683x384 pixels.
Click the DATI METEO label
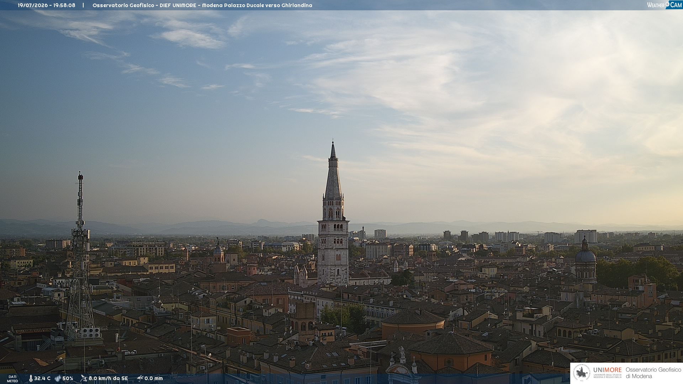click(x=12, y=379)
